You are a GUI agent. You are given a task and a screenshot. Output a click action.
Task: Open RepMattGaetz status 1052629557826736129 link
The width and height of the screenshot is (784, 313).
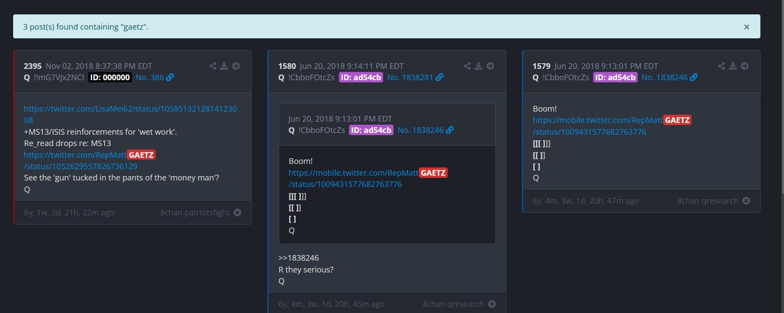coord(90,160)
